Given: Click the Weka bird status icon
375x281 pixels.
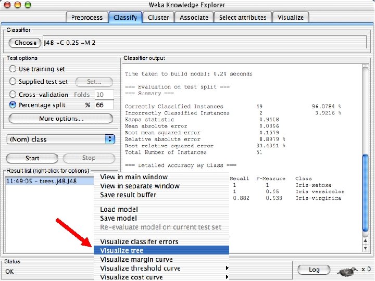Looking at the screenshot, I should (347, 271).
